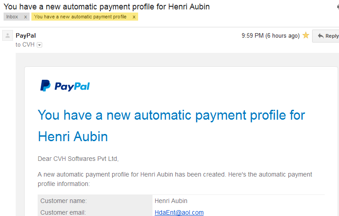The image size is (339, 216).
Task: Click the reply arrow icon
Action: click(321, 36)
